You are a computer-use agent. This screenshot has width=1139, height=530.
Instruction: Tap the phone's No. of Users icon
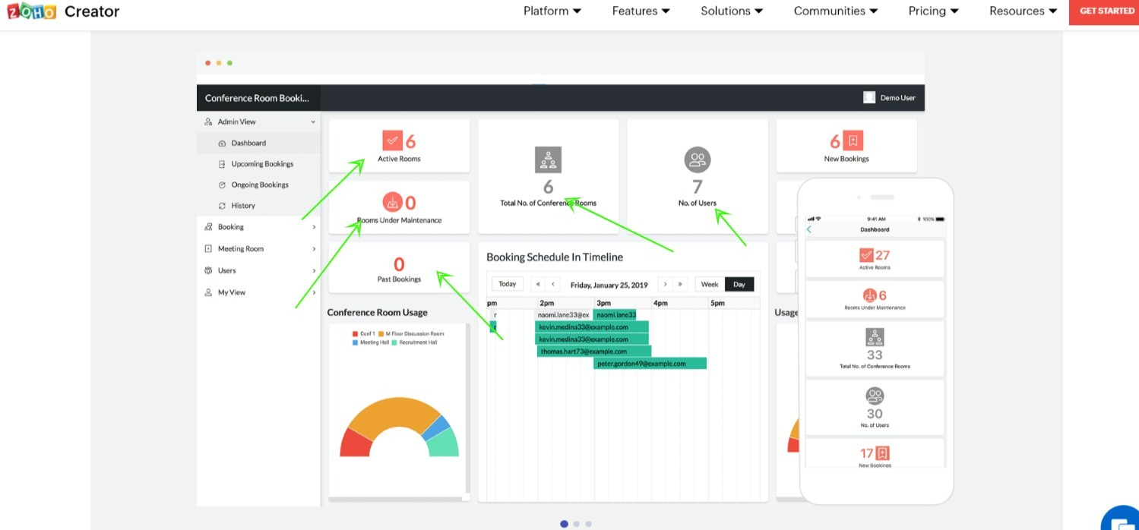(x=875, y=396)
